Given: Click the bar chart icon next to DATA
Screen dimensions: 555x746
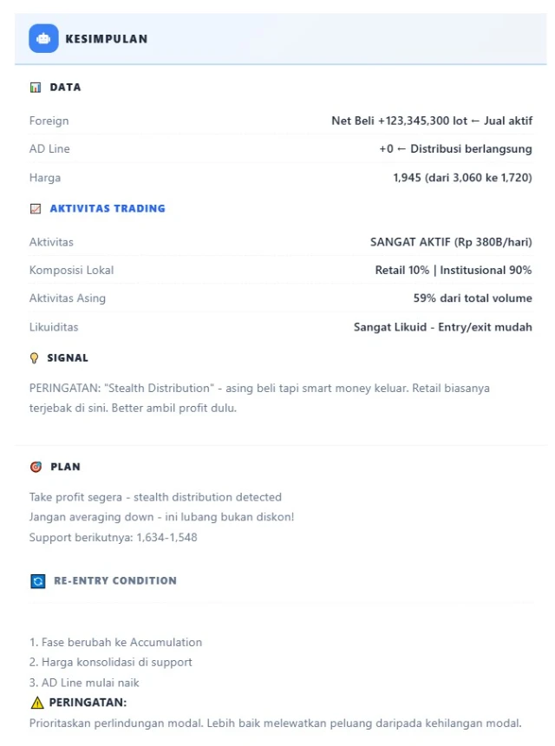Looking at the screenshot, I should pos(36,88).
